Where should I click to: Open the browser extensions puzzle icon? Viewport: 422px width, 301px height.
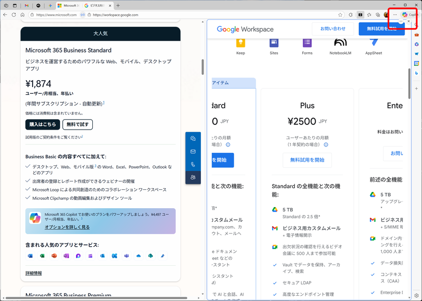[x=350, y=15]
